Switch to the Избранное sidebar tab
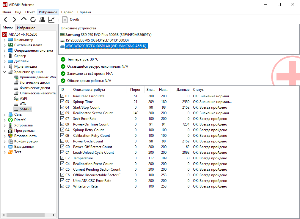Image resolution: width=300 pixels, height=219 pixels. (26, 28)
